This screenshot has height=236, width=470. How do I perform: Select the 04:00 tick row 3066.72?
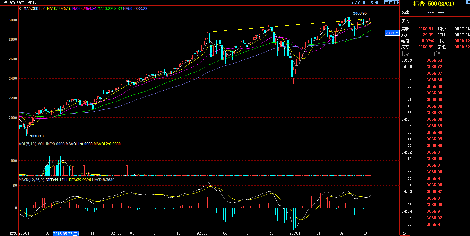(435, 67)
